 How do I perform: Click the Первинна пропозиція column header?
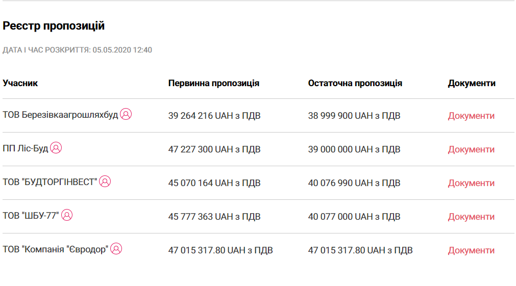(x=213, y=83)
